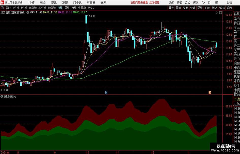Open the 资讯 menu
The width and height of the screenshot is (240, 154).
54,3
